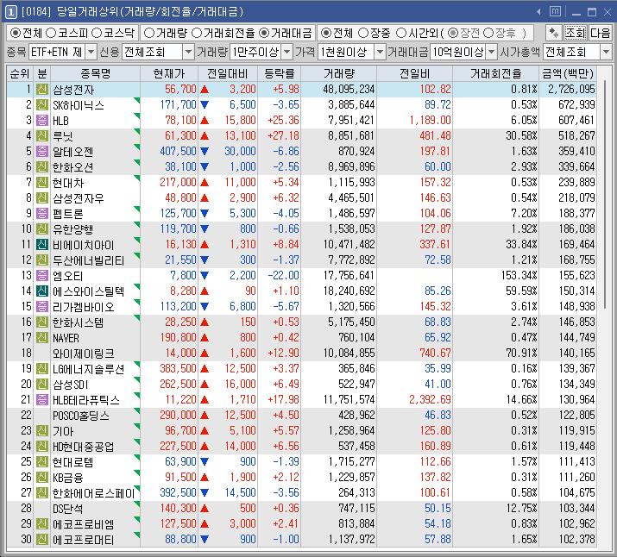Select the 시간외 radio button
617x557 pixels.
pyautogui.click(x=401, y=33)
